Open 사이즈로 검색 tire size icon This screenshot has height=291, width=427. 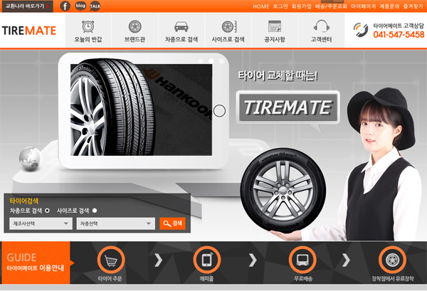pyautogui.click(x=228, y=27)
